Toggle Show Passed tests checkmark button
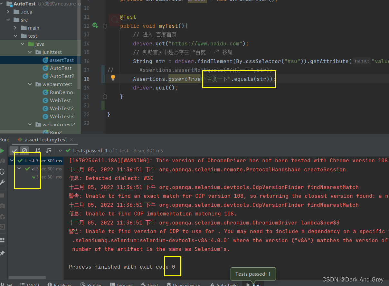 [14, 150]
